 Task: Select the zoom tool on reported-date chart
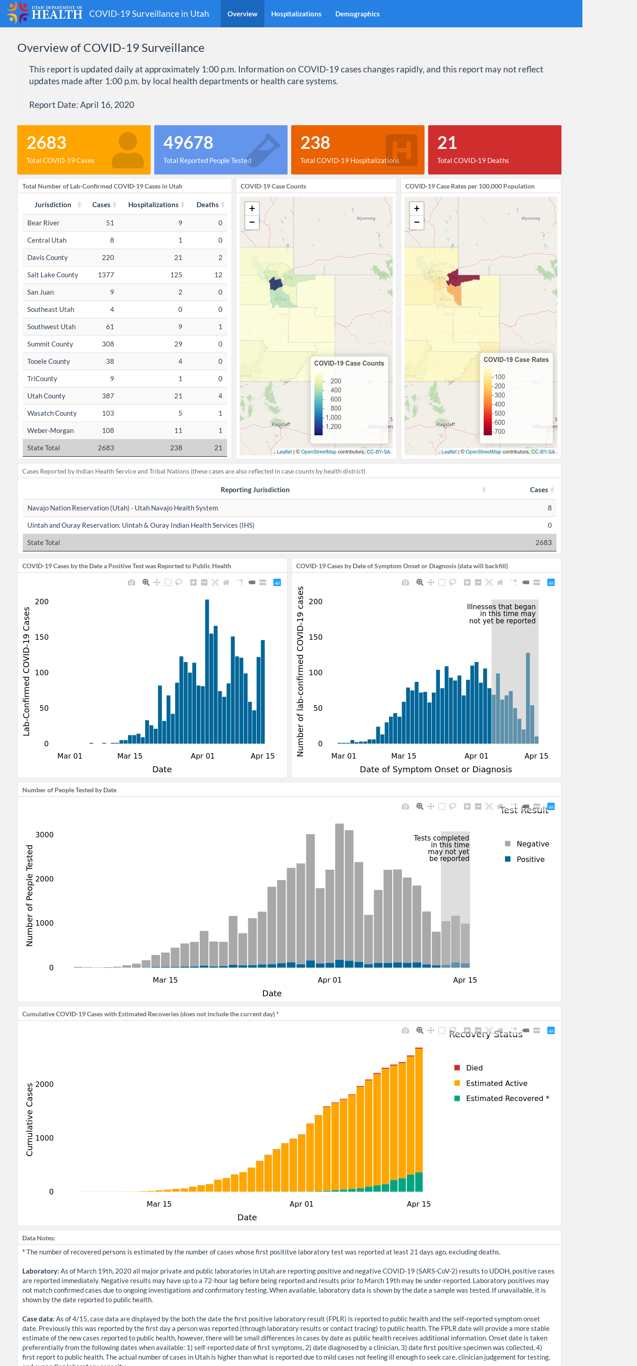[x=146, y=582]
